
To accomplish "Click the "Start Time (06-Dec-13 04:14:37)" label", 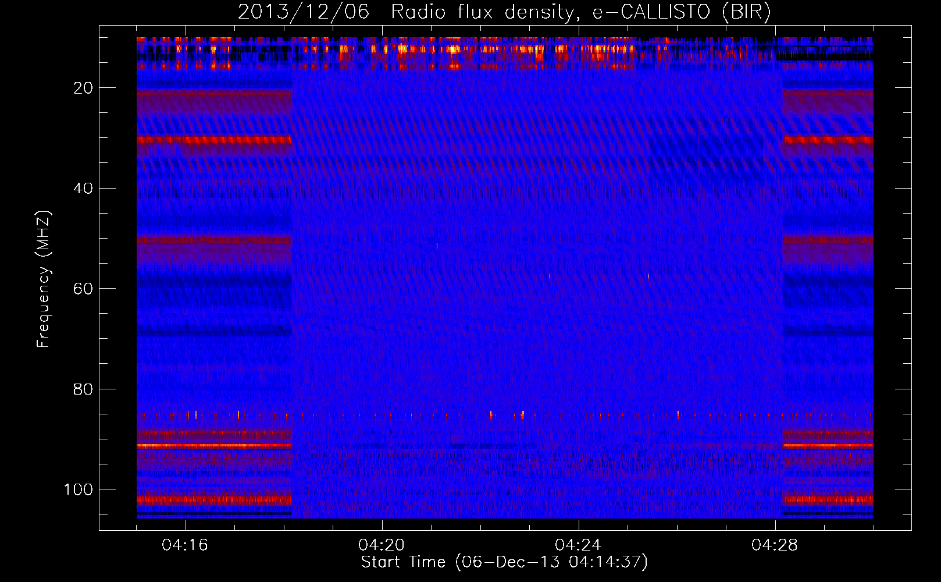I will pos(504,562).
